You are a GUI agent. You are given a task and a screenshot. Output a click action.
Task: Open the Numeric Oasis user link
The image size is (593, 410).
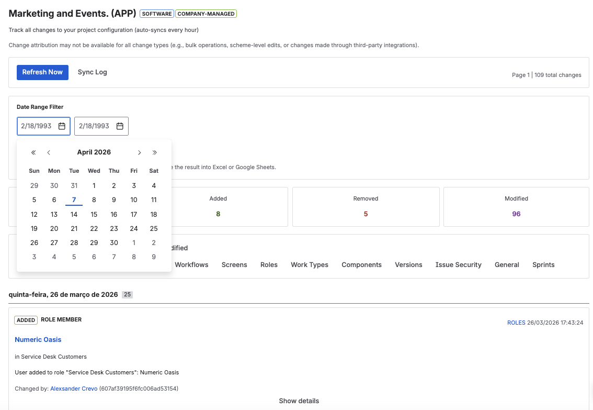click(38, 340)
